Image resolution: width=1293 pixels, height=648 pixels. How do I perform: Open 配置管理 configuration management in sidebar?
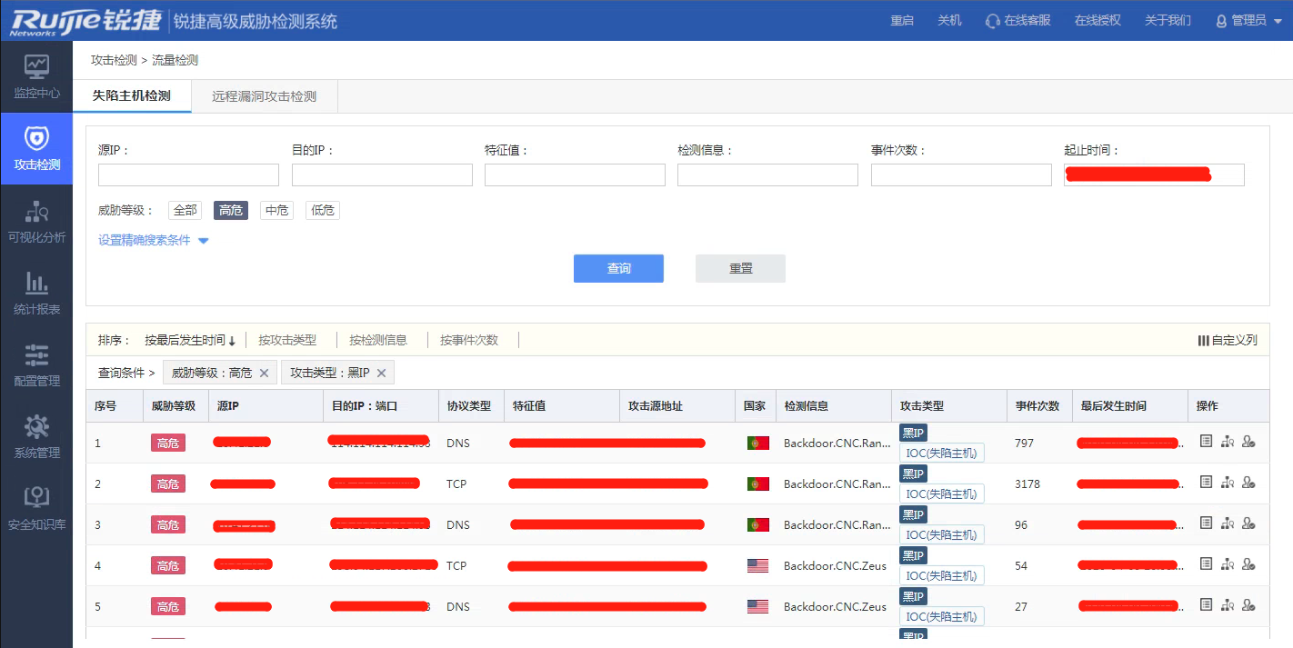pyautogui.click(x=36, y=355)
